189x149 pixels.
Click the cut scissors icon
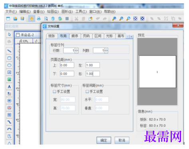(x=76, y=18)
